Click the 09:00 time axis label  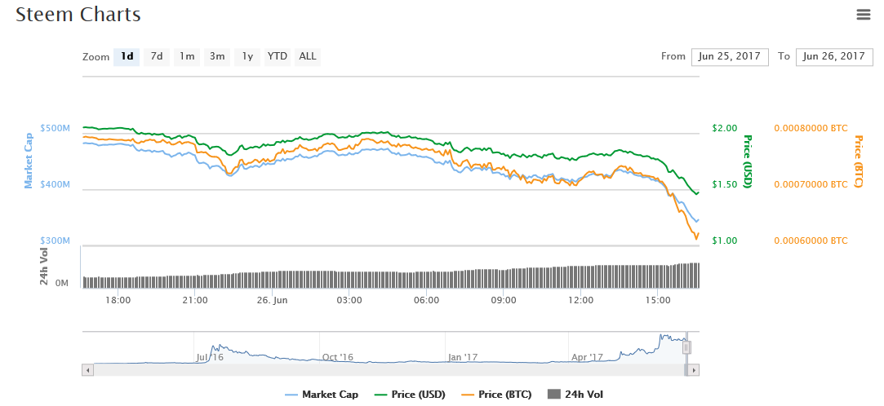coord(504,301)
